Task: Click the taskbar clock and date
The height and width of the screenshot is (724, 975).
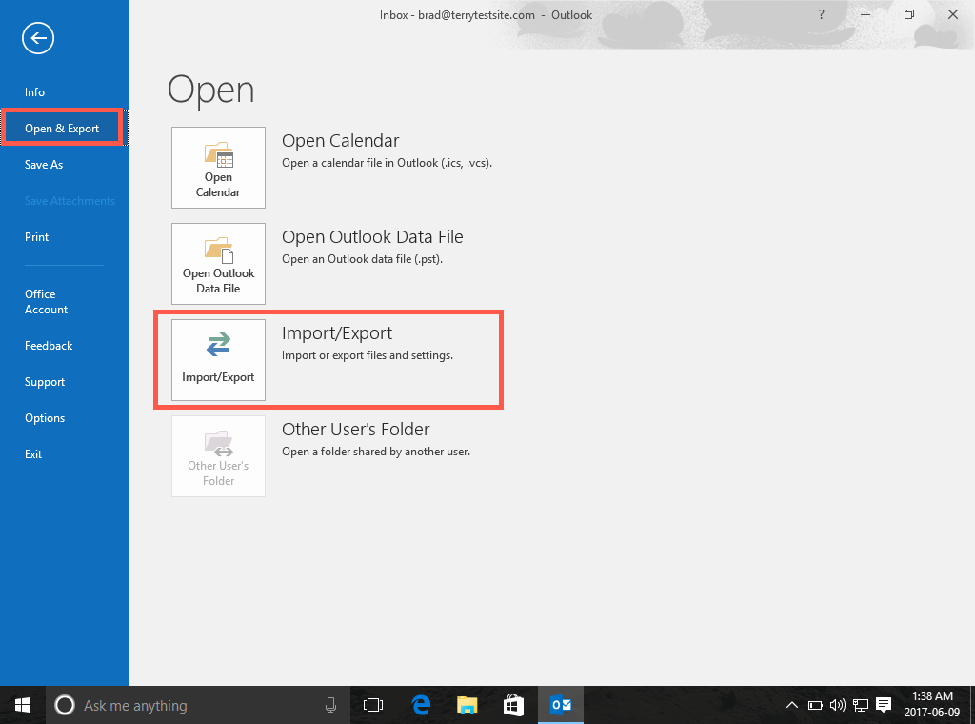Action: point(932,704)
